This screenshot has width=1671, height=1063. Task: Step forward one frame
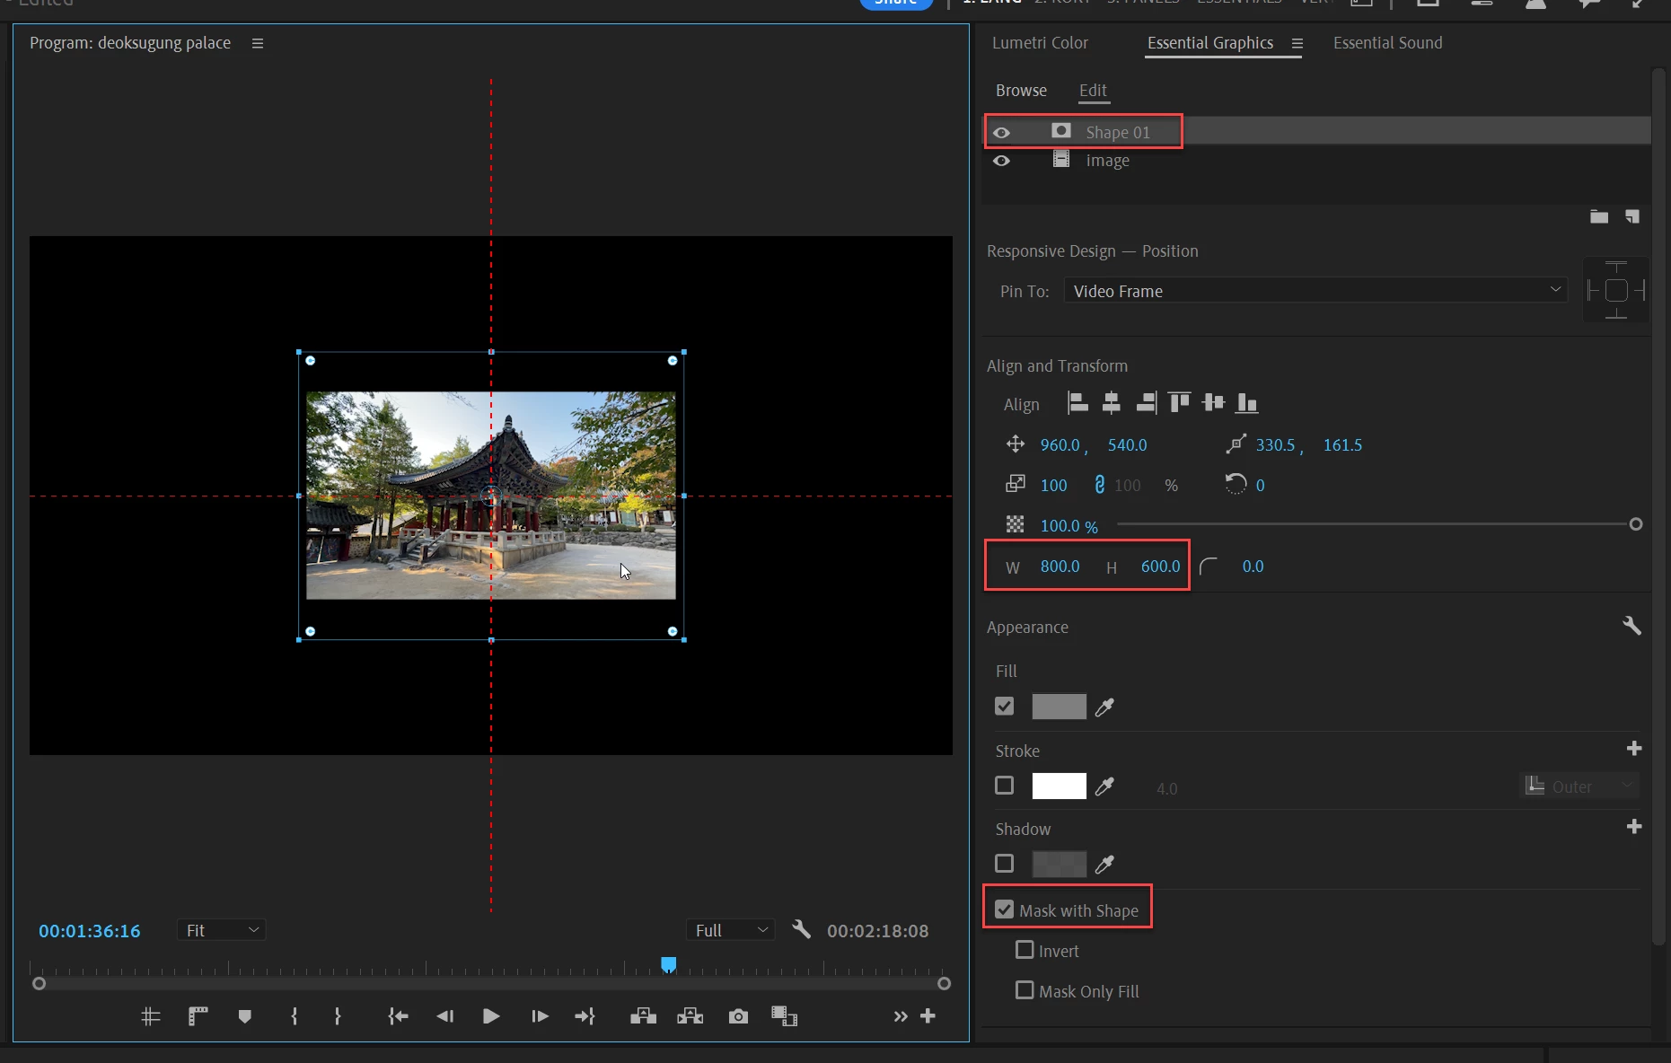coord(539,1016)
